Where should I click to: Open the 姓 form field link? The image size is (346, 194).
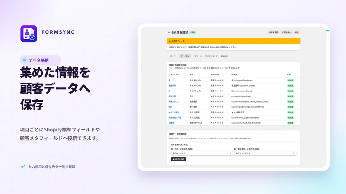click(x=169, y=91)
